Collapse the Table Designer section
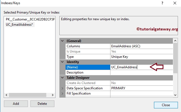 [x=62, y=78]
